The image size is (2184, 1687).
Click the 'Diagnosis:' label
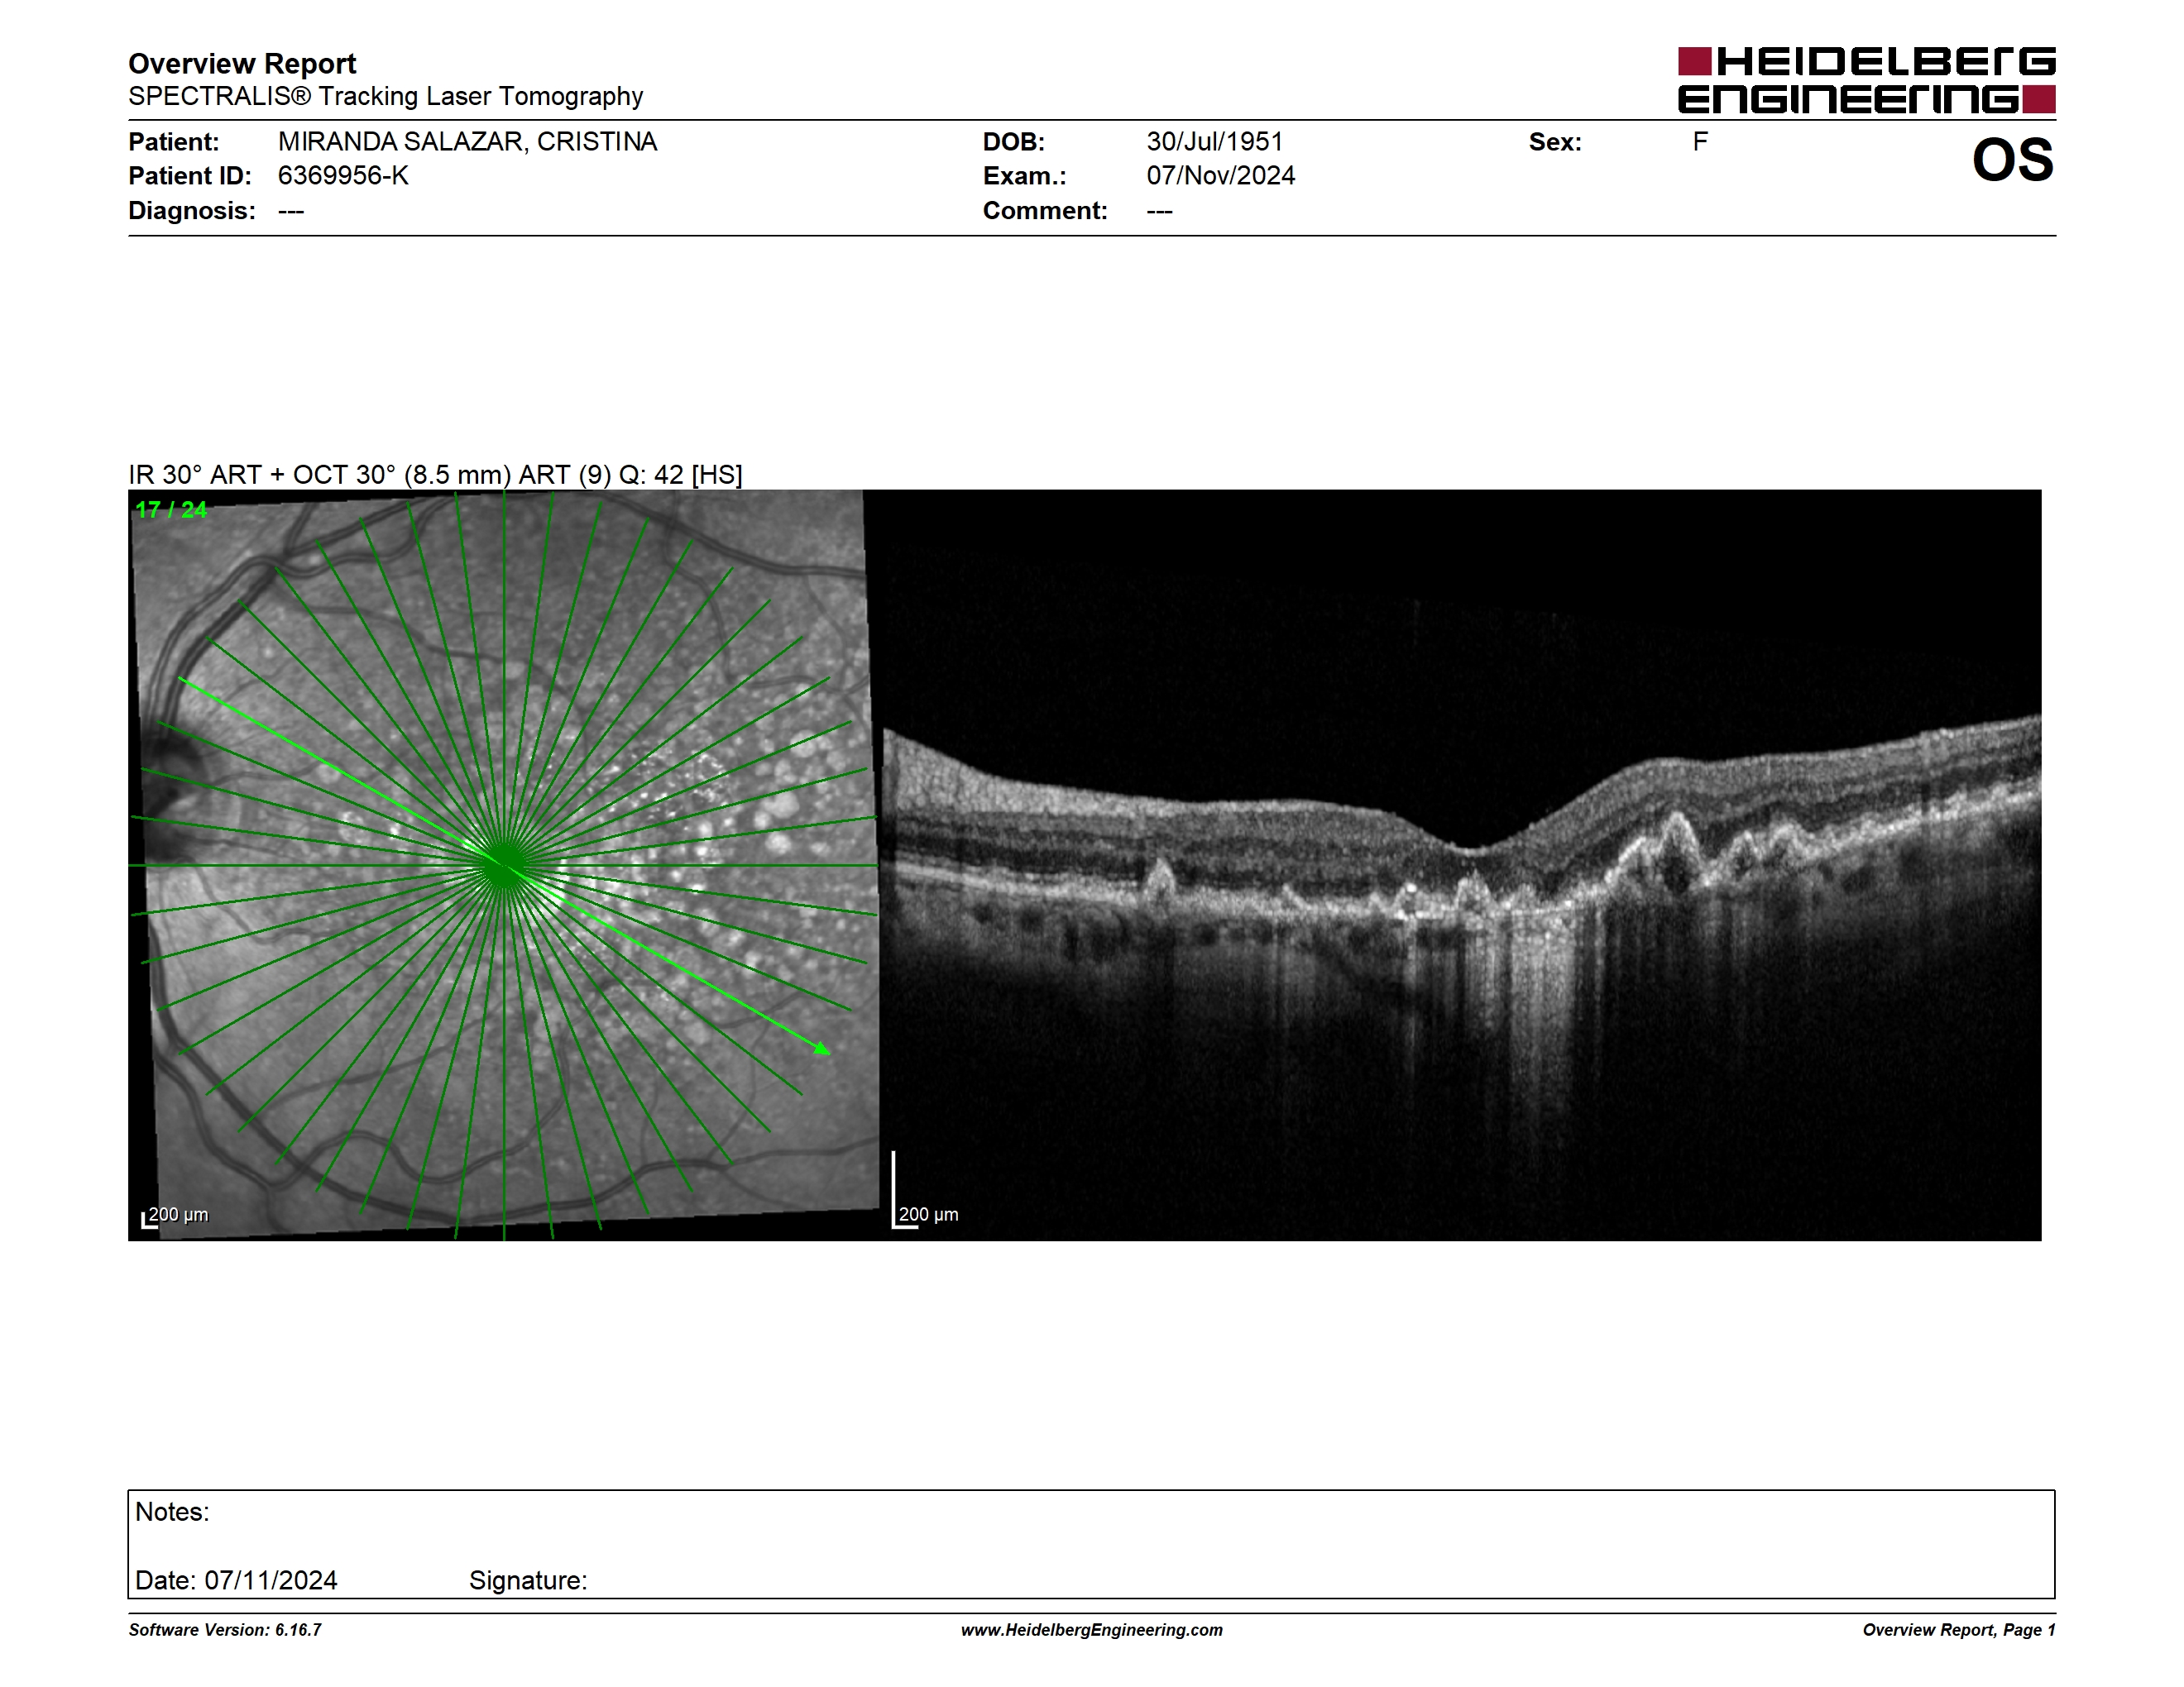pos(192,211)
